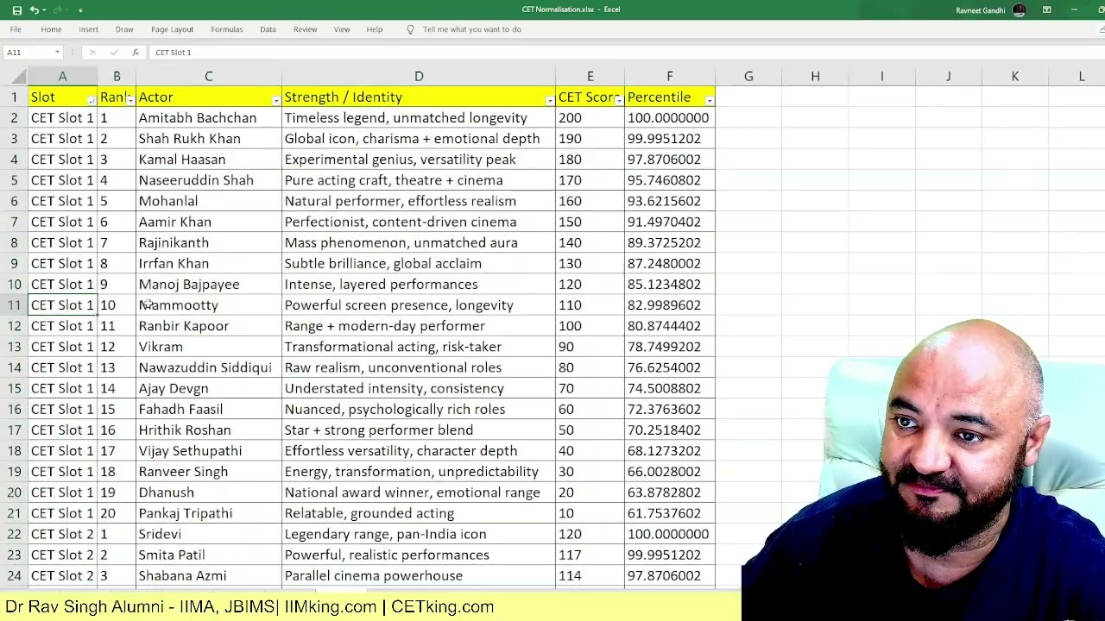
Task: Select row 21 header
Action: 14,513
